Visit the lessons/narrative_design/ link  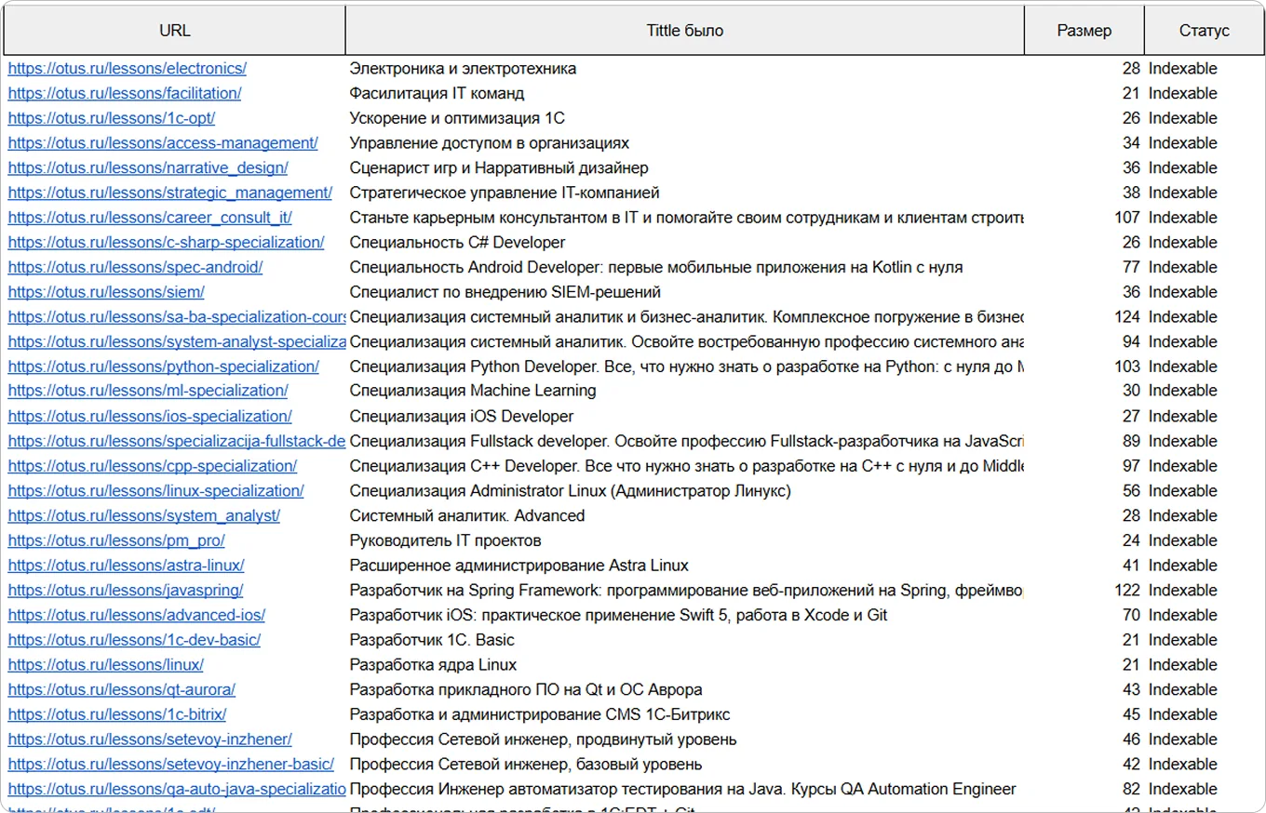coord(148,168)
